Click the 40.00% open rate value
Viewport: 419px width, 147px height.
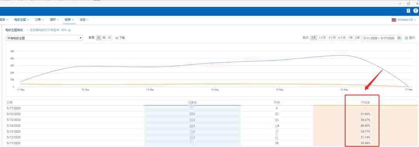[x=365, y=126]
